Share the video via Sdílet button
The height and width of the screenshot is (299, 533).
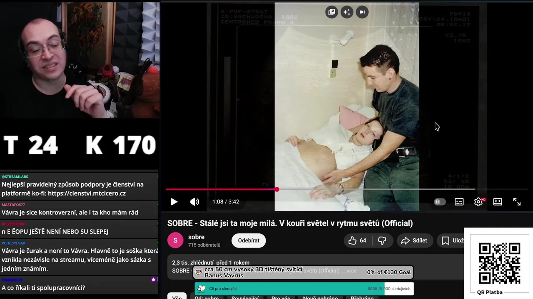(414, 240)
